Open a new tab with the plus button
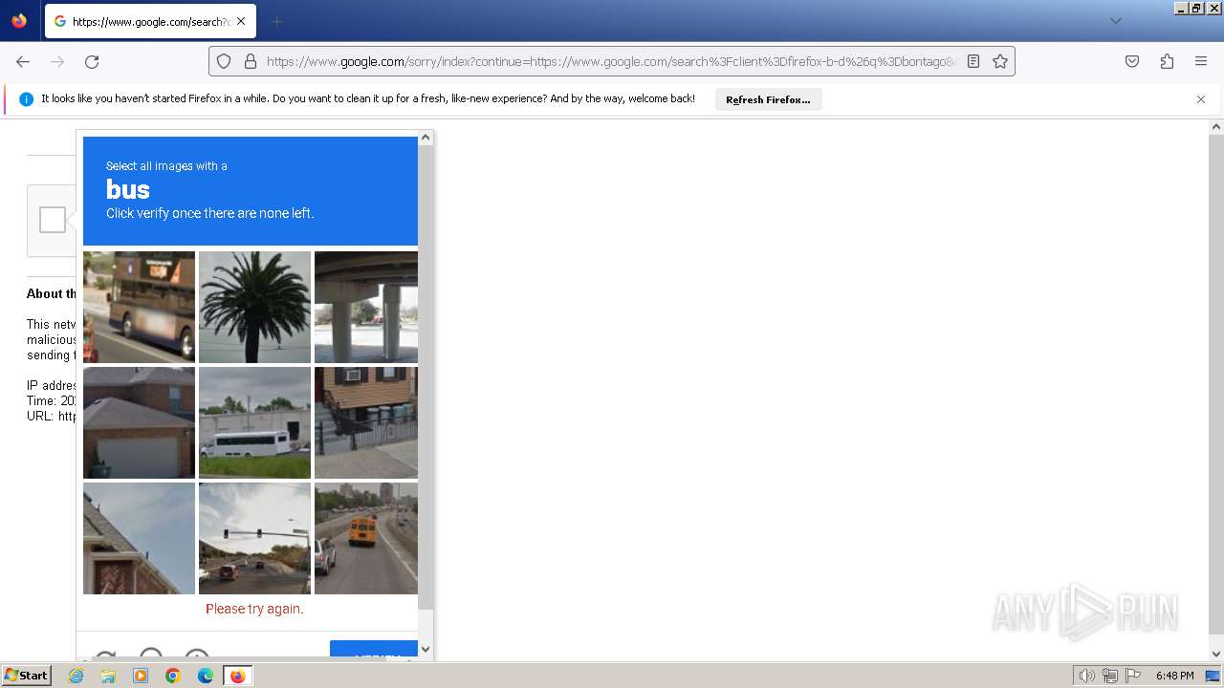This screenshot has height=688, width=1224. [276, 21]
